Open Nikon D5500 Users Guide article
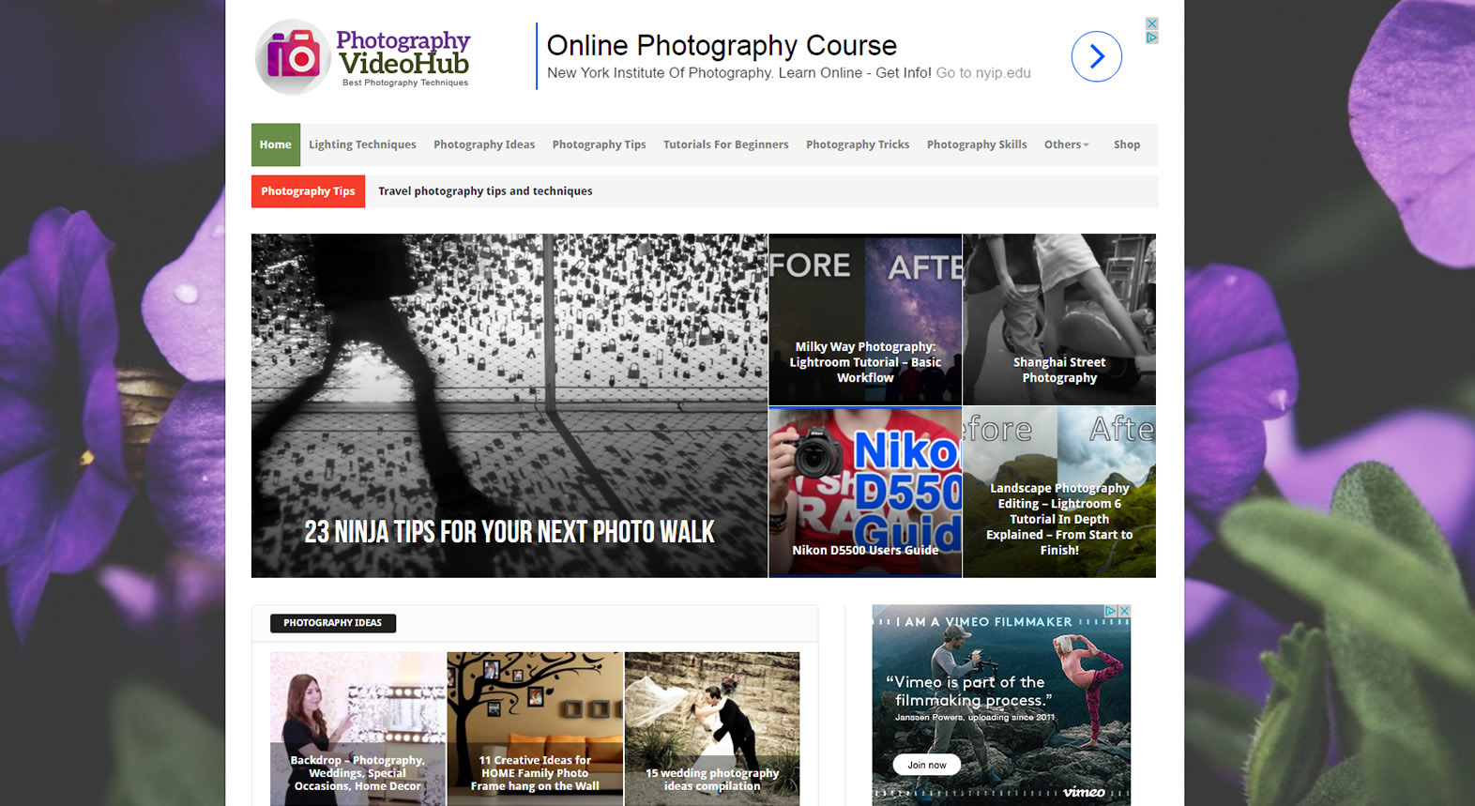The width and height of the screenshot is (1475, 806). click(865, 492)
